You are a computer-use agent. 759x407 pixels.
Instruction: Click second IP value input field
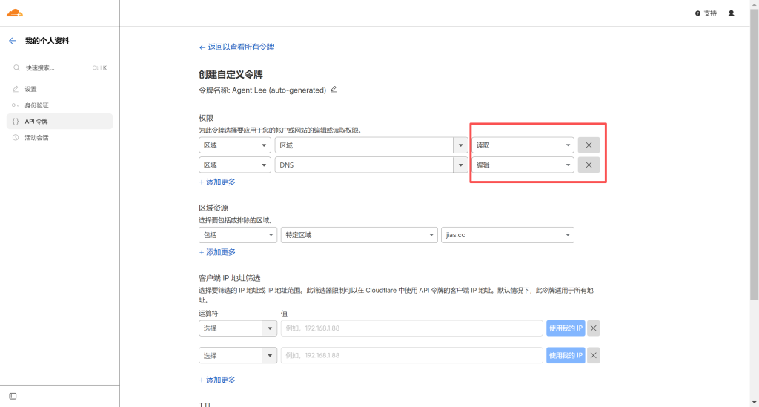point(411,355)
